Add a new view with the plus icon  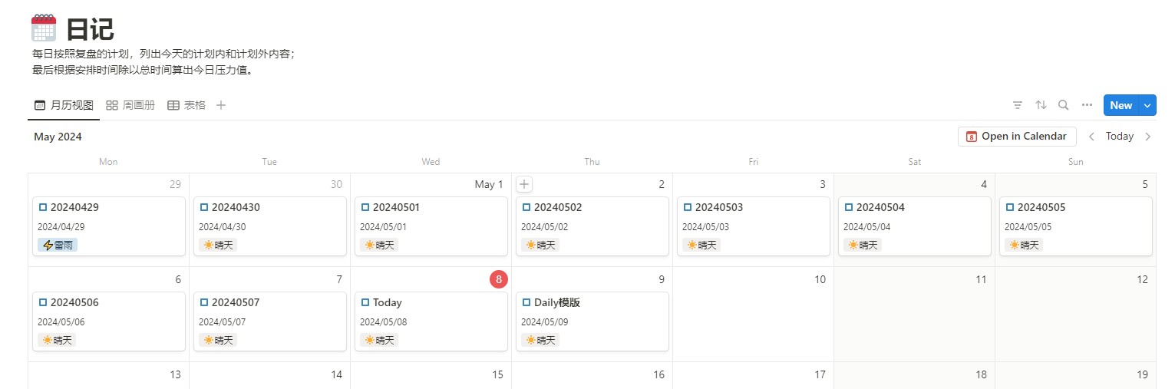[x=221, y=105]
